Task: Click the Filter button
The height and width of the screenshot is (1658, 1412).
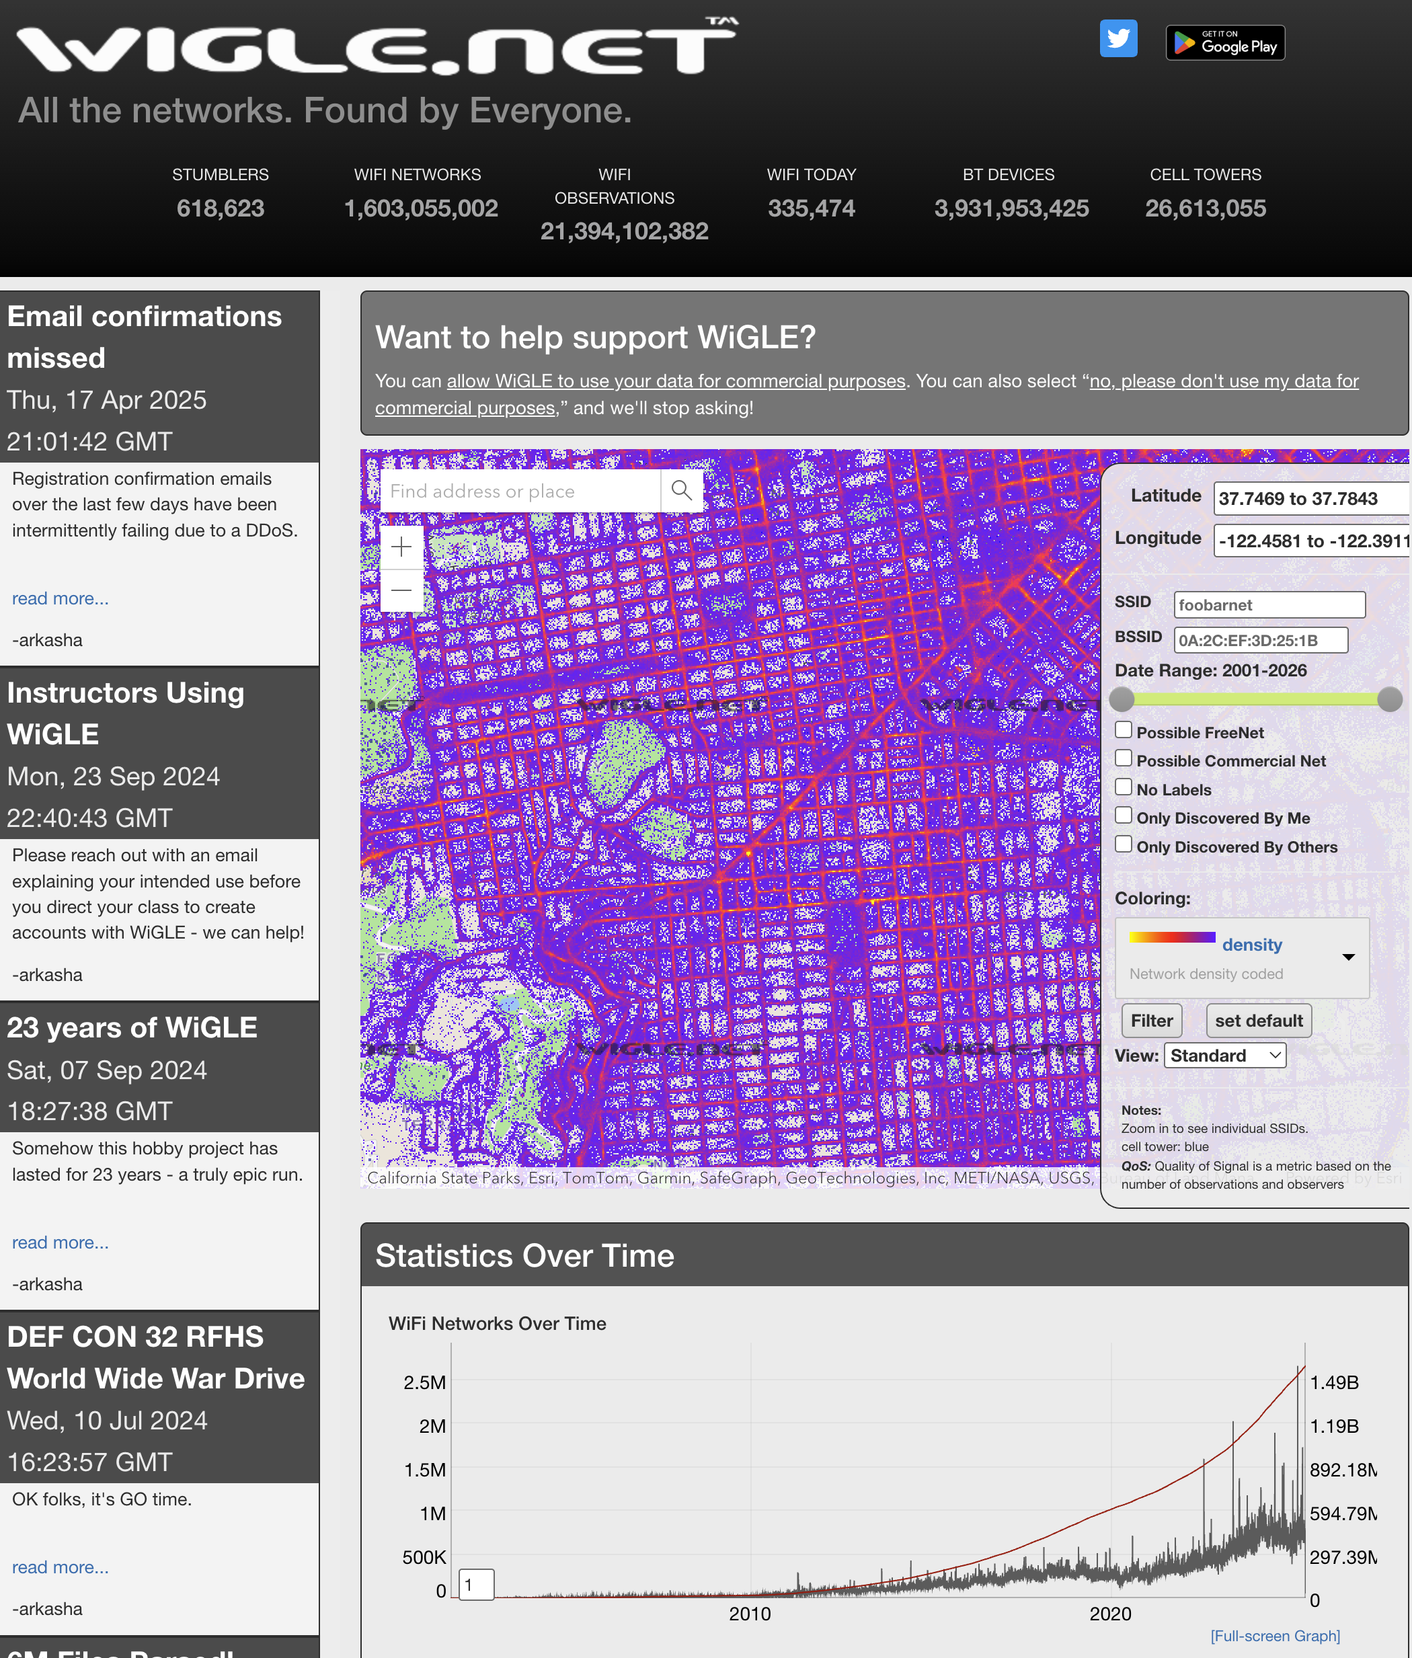Action: tap(1151, 1020)
